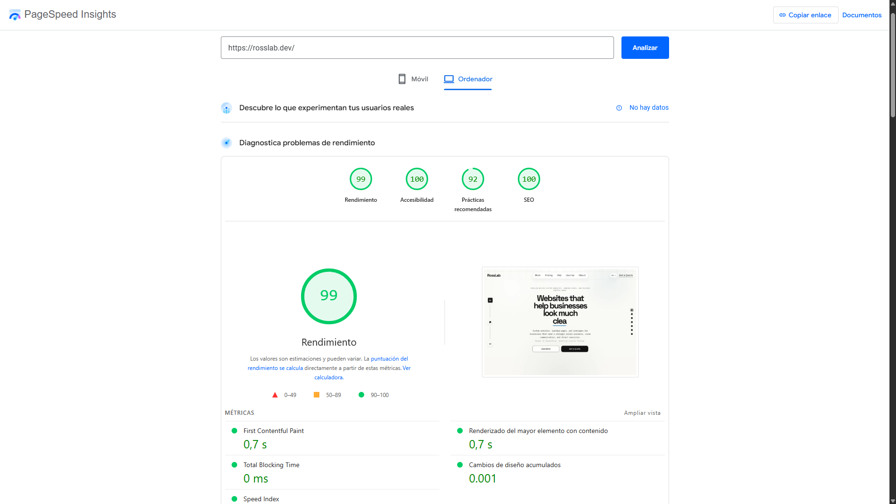Viewport: 896px width, 504px height.
Task: Click the green status dot beside First Contentful Paint
Action: pyautogui.click(x=235, y=431)
